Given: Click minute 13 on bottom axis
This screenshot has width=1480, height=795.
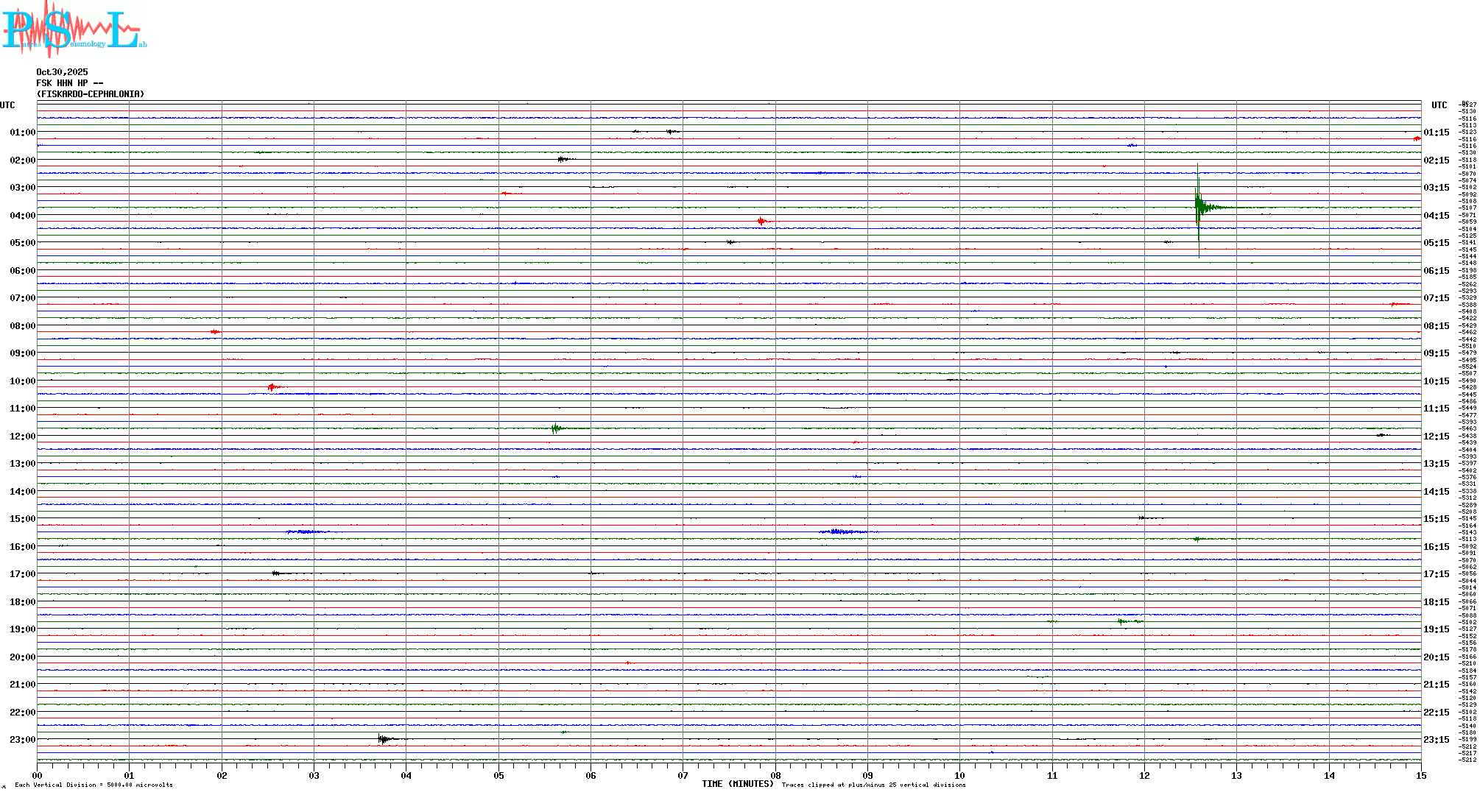Looking at the screenshot, I should (1236, 775).
